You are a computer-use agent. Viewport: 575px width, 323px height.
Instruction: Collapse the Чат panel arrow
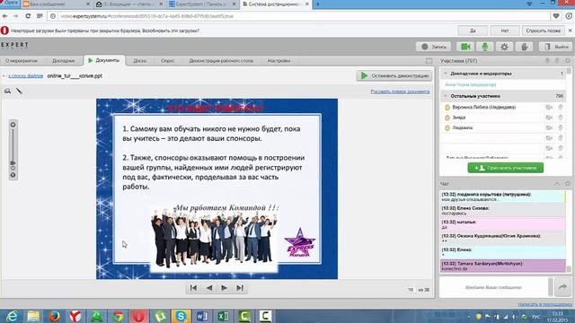(557, 183)
